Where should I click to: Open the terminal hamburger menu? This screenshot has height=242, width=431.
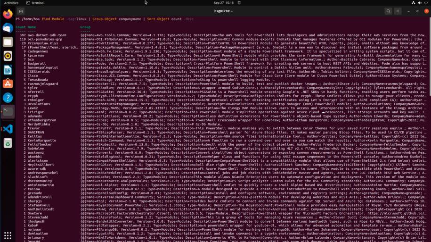(398, 11)
